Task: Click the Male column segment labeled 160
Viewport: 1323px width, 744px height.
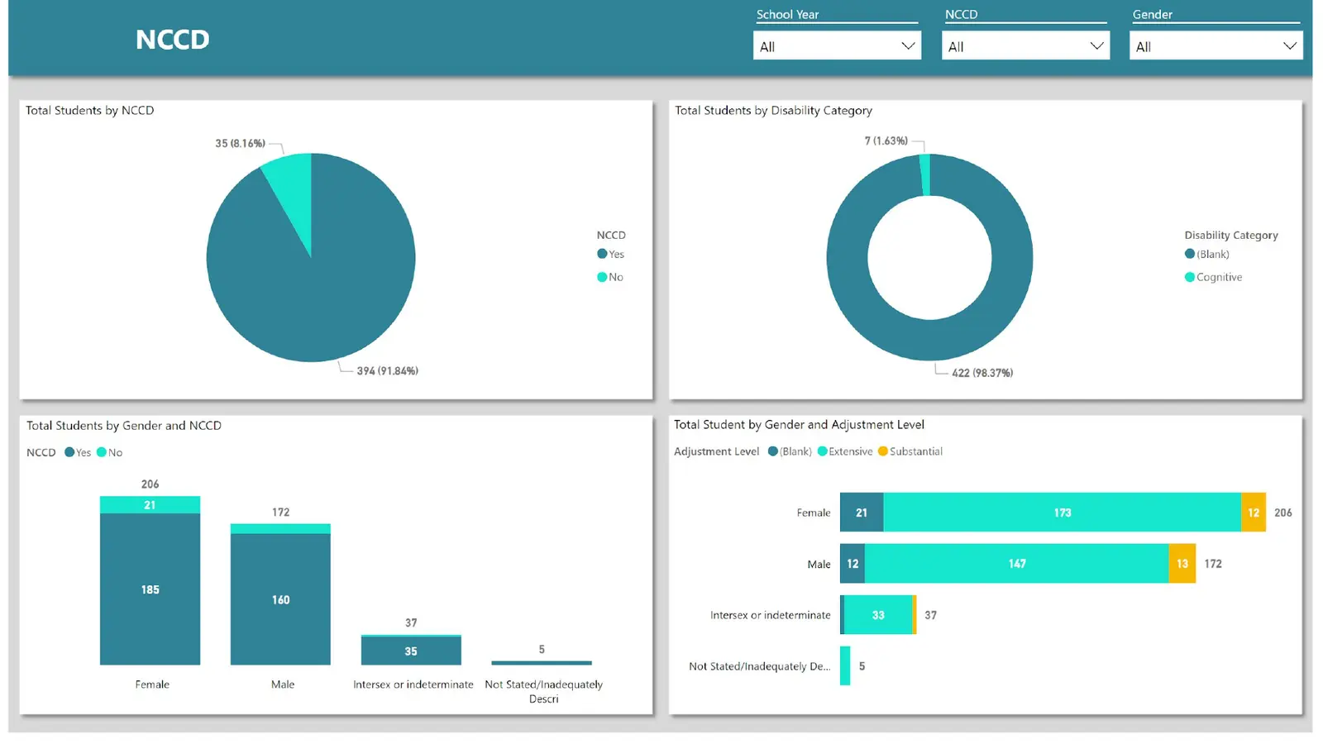Action: pos(280,599)
